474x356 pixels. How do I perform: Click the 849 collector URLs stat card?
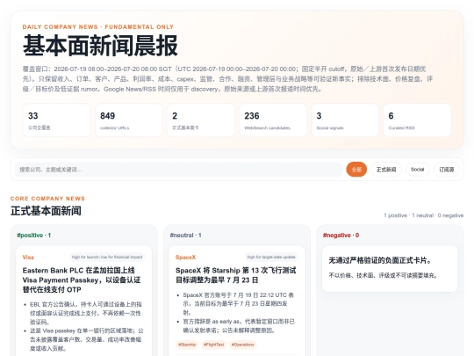(x=129, y=120)
